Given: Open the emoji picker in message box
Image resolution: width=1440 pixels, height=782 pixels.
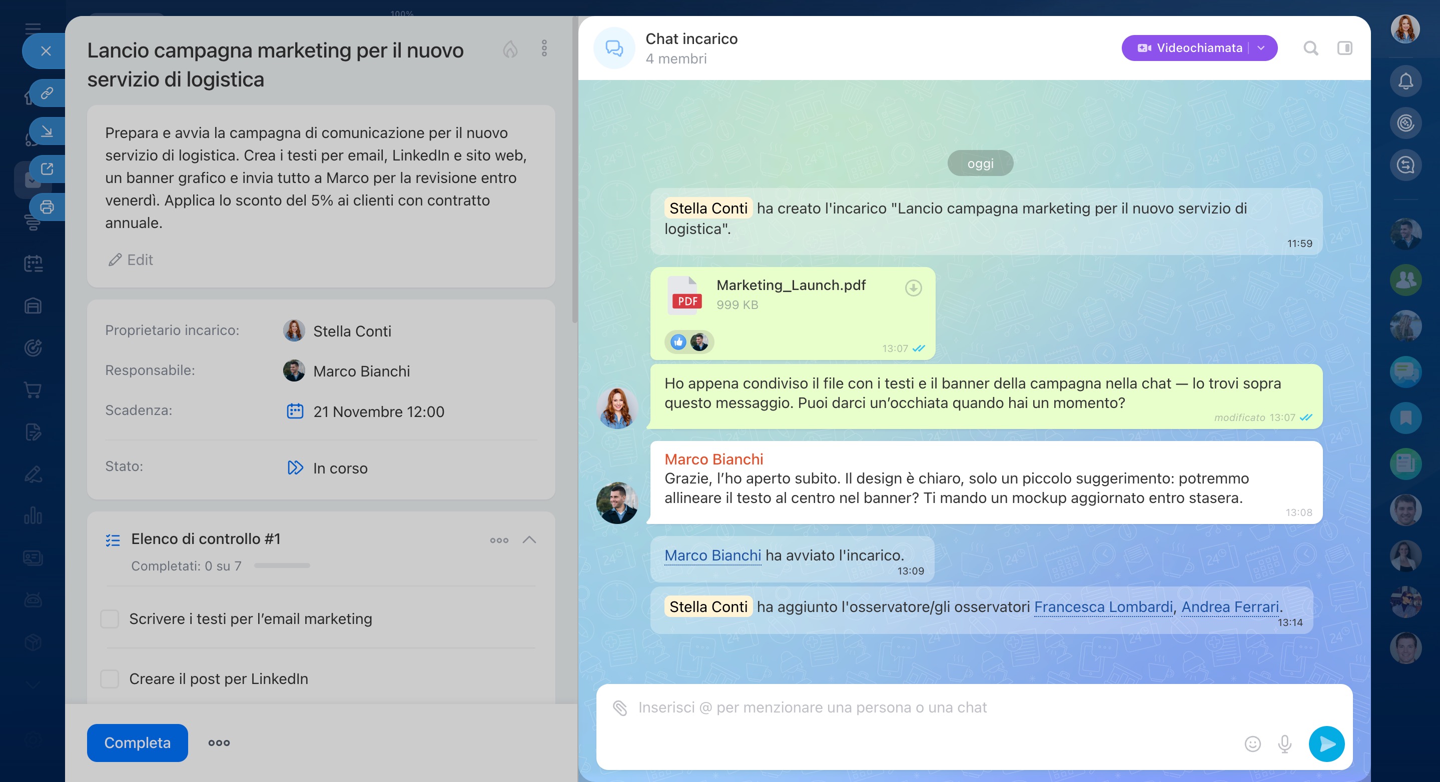Looking at the screenshot, I should click(1252, 743).
